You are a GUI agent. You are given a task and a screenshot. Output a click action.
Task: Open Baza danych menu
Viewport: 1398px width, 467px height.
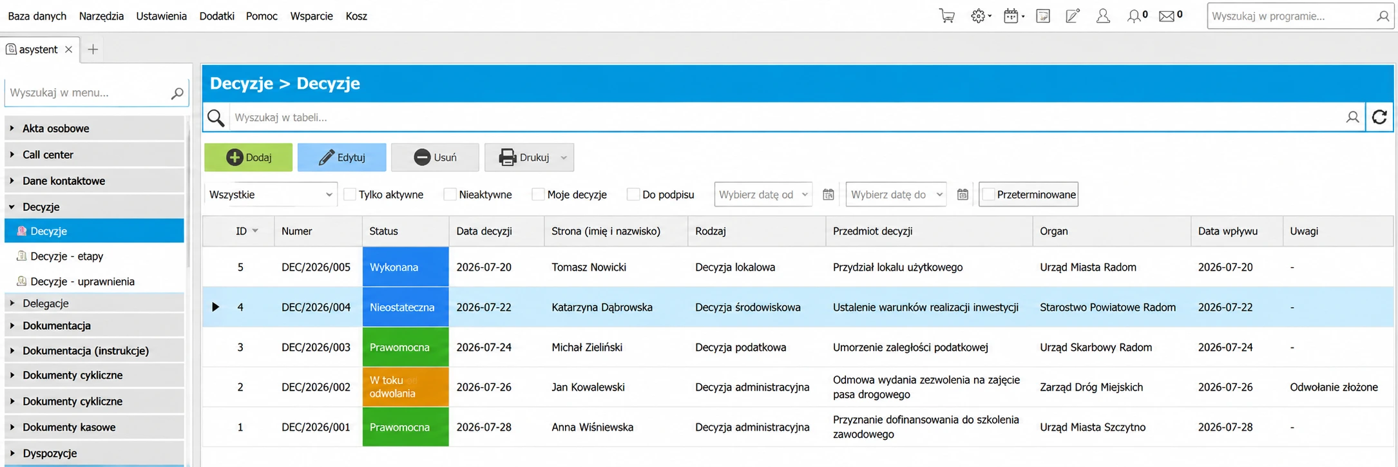coord(37,16)
